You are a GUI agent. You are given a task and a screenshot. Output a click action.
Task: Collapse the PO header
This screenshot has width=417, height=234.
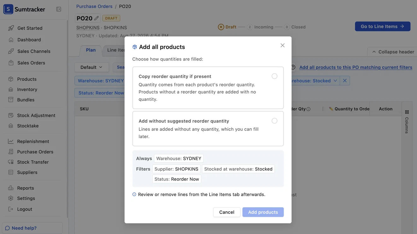[x=393, y=52]
